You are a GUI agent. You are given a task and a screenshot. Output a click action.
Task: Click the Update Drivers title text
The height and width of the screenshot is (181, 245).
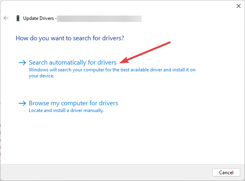click(x=39, y=18)
